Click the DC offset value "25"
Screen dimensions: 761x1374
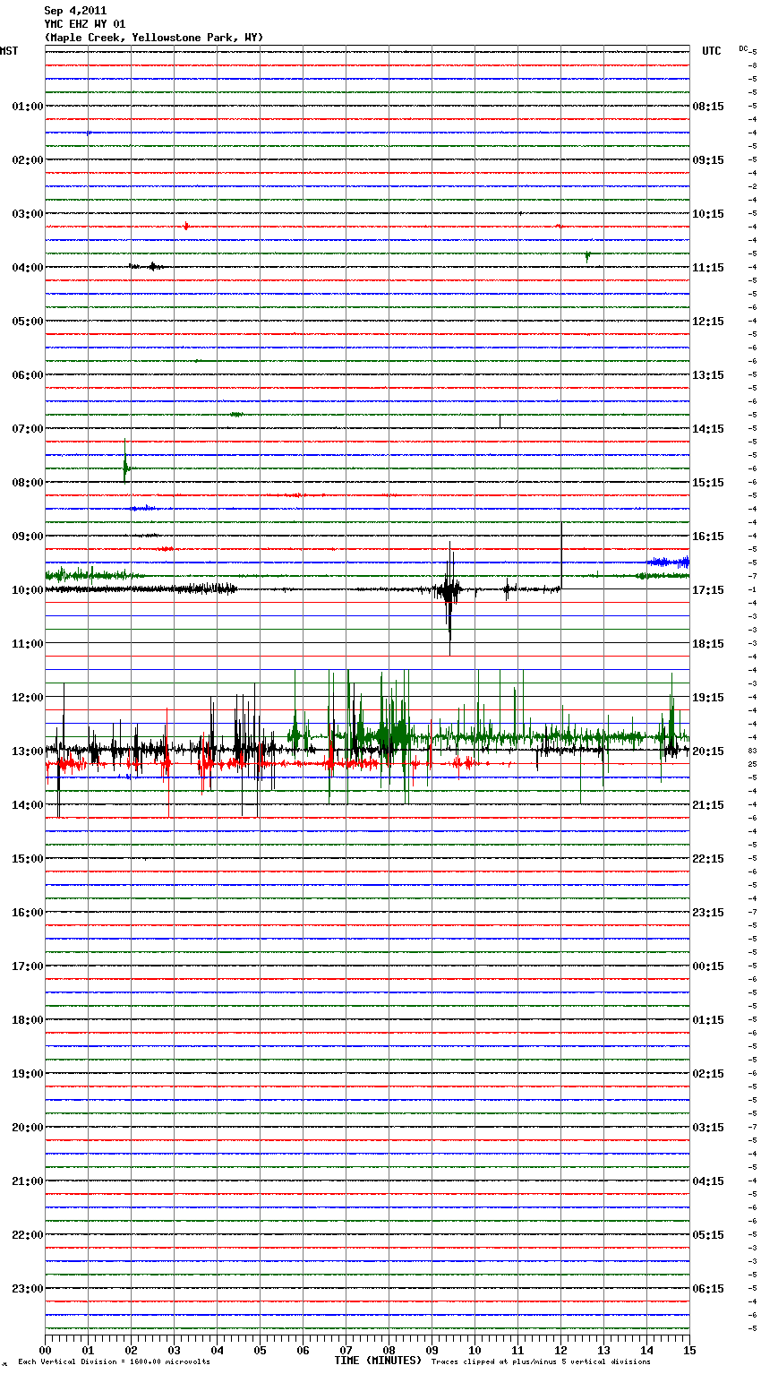pyautogui.click(x=753, y=764)
